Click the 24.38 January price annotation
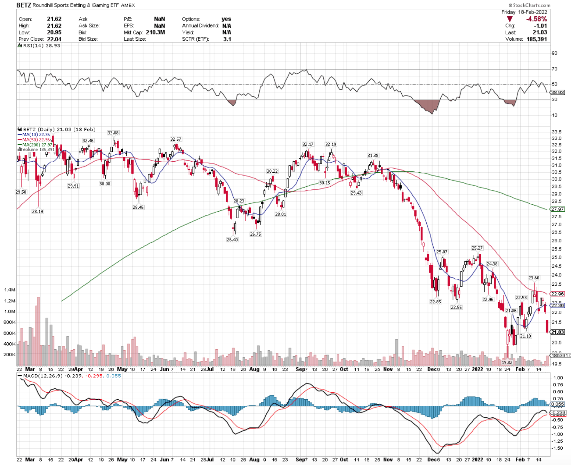The height and width of the screenshot is (465, 571). [492, 264]
